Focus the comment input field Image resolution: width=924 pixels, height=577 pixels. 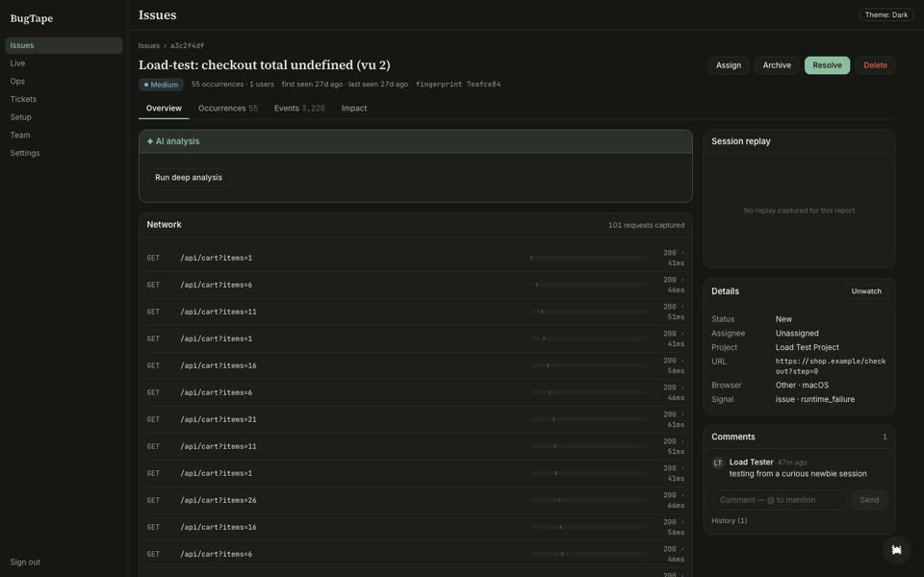click(x=779, y=500)
